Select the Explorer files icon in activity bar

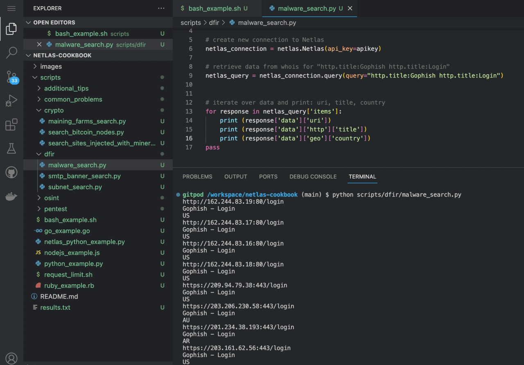click(11, 29)
